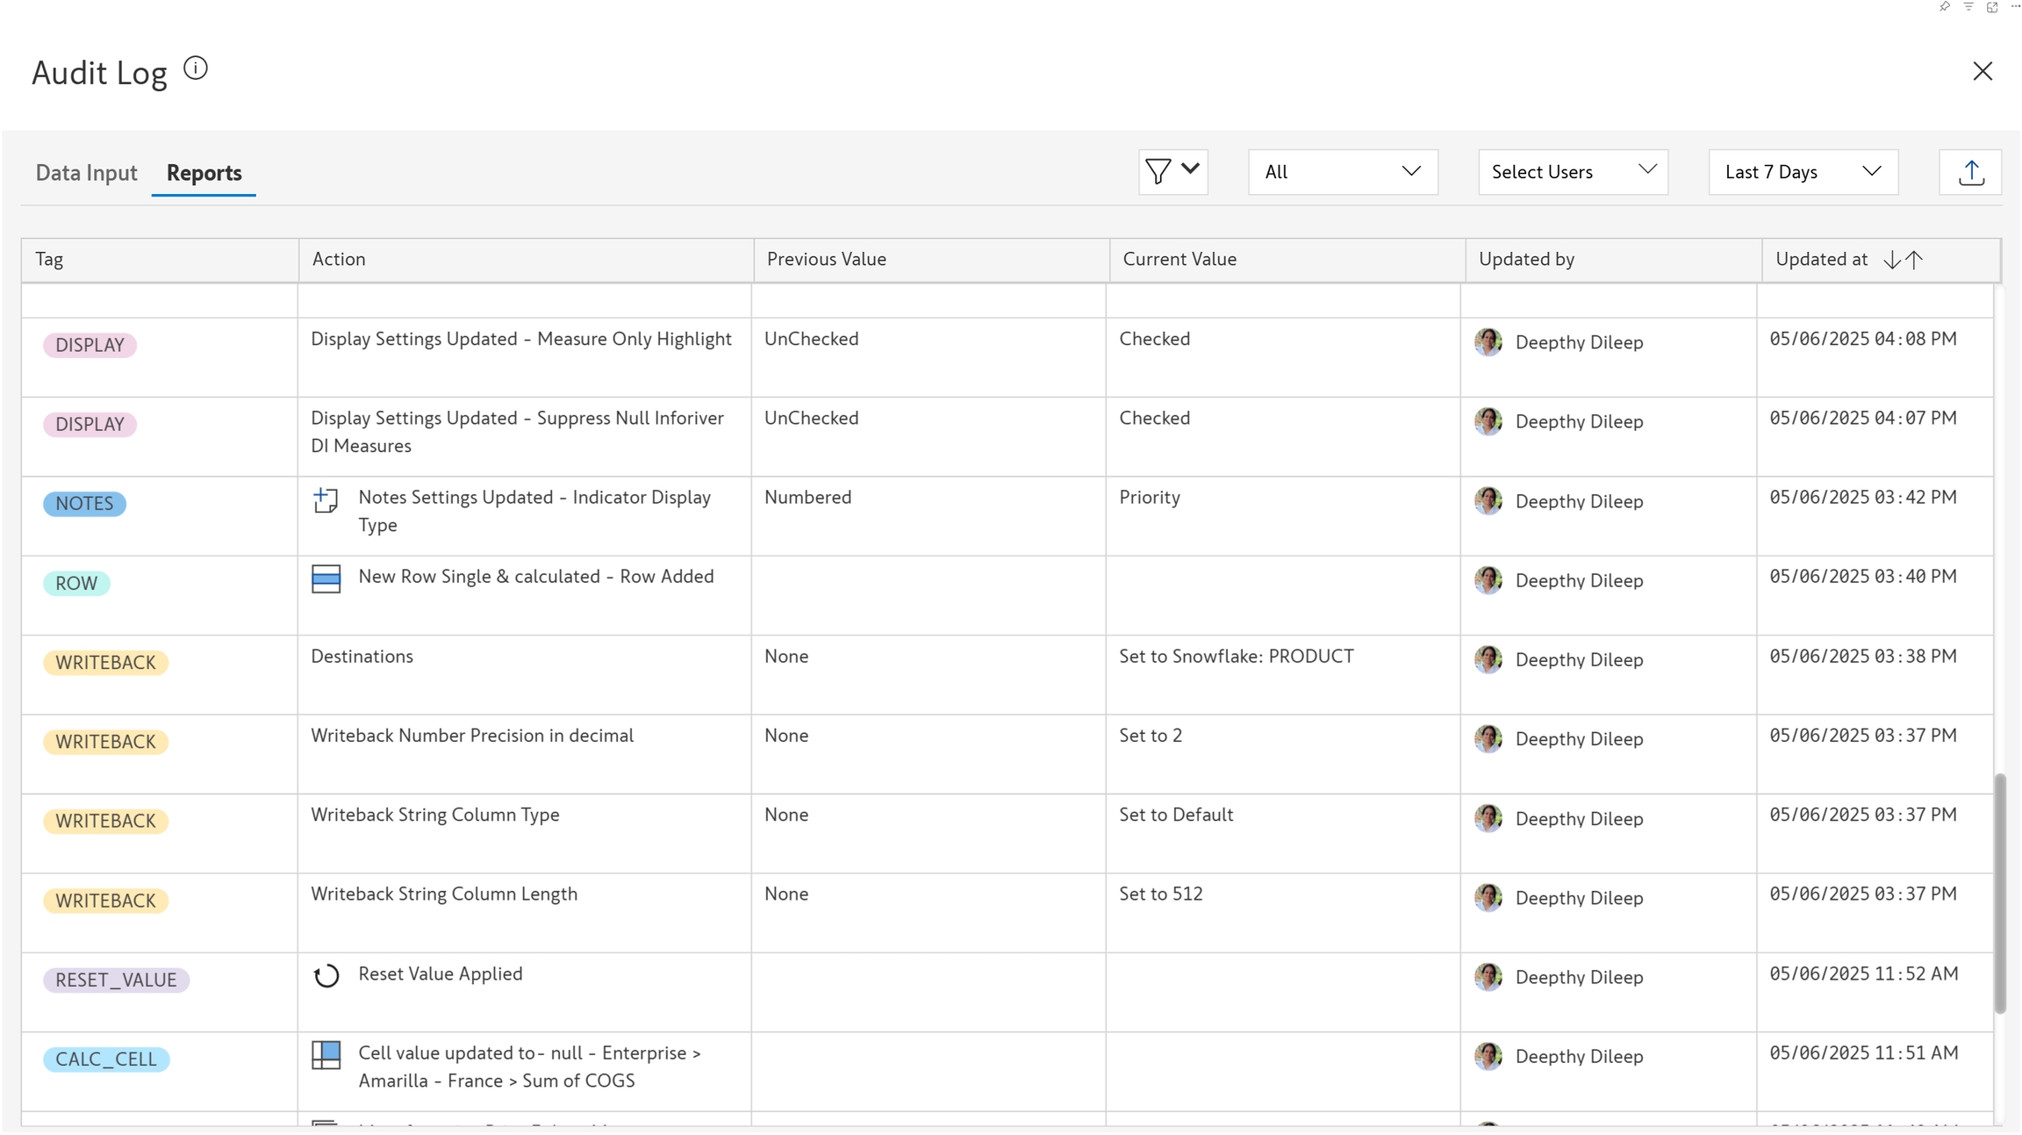
Task: Click the export upload icon
Action: tap(1970, 172)
